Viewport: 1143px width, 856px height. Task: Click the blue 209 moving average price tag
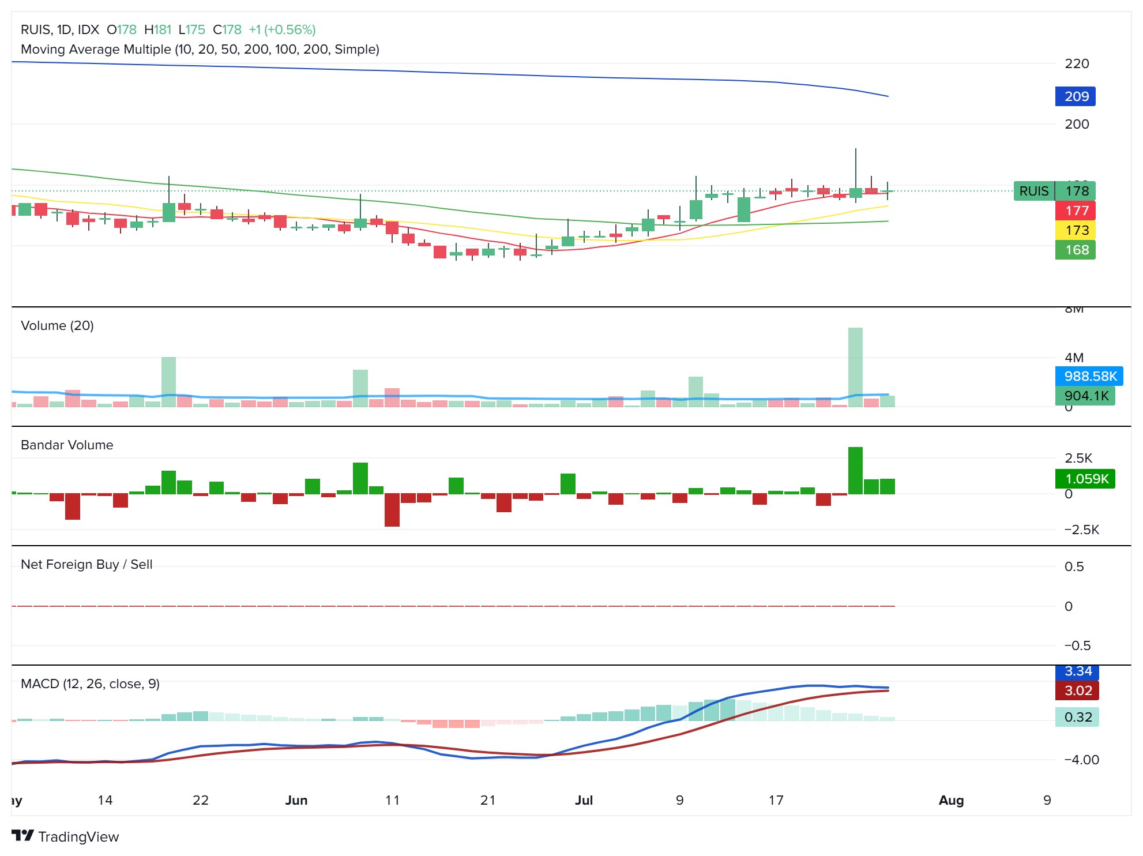pyautogui.click(x=1075, y=96)
